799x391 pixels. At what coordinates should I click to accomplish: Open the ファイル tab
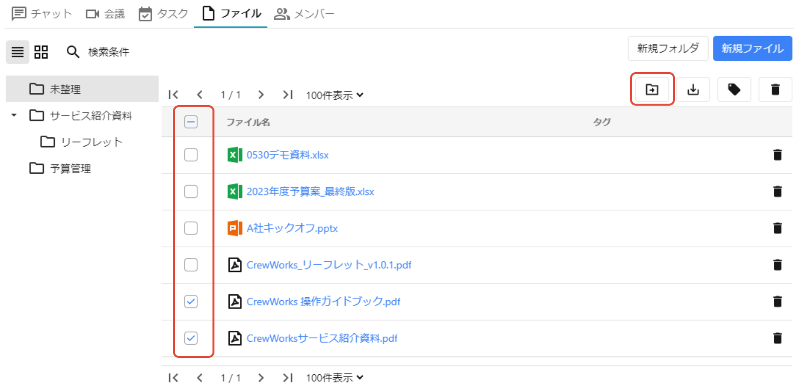click(232, 14)
